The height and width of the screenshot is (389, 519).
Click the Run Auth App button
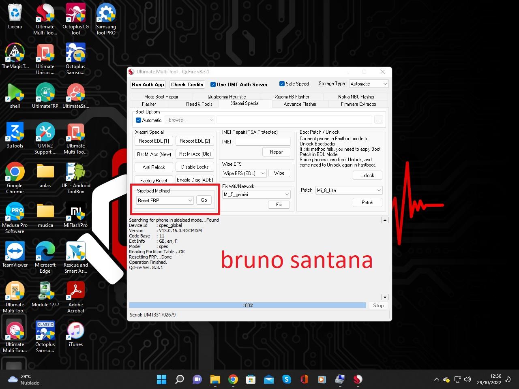click(x=148, y=85)
